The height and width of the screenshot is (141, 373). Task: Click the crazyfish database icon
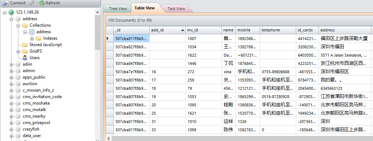click(18, 129)
